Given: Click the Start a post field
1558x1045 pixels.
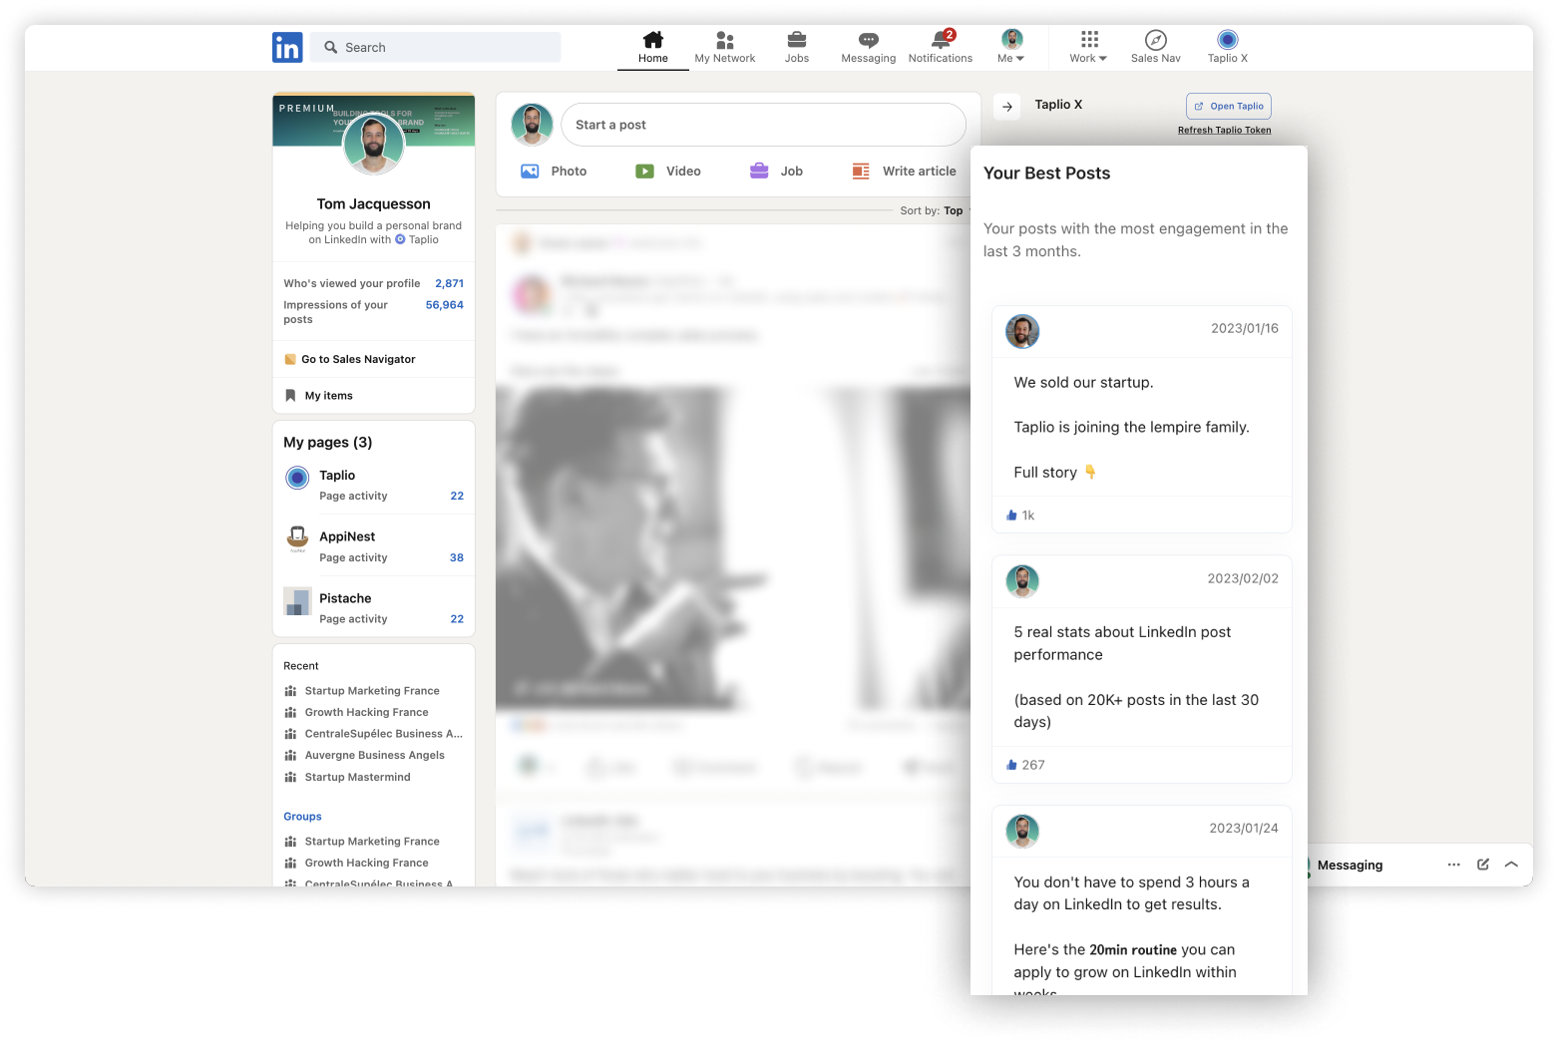Looking at the screenshot, I should click(764, 125).
